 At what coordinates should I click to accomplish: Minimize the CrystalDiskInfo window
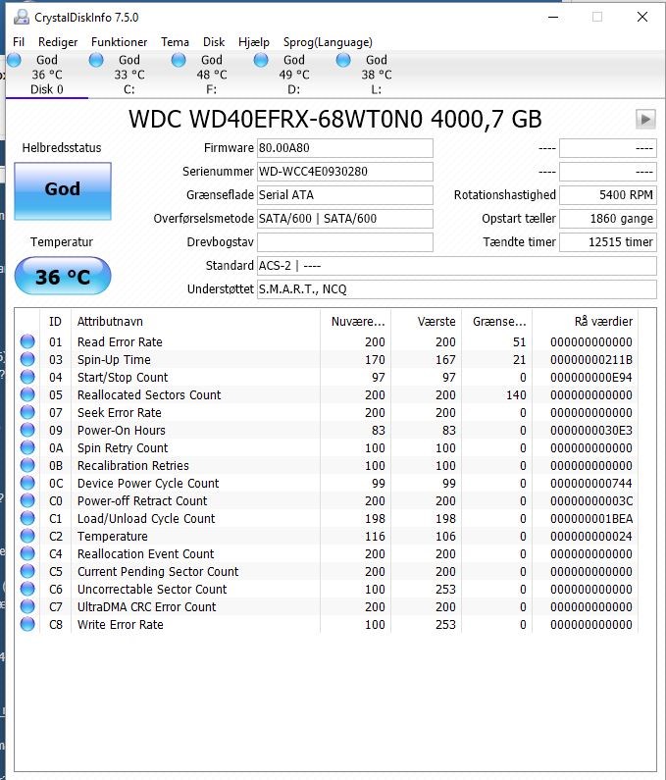(x=553, y=17)
